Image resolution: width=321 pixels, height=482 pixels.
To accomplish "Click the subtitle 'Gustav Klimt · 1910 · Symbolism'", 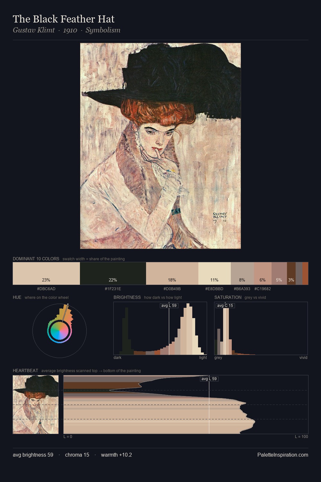I will point(66,30).
